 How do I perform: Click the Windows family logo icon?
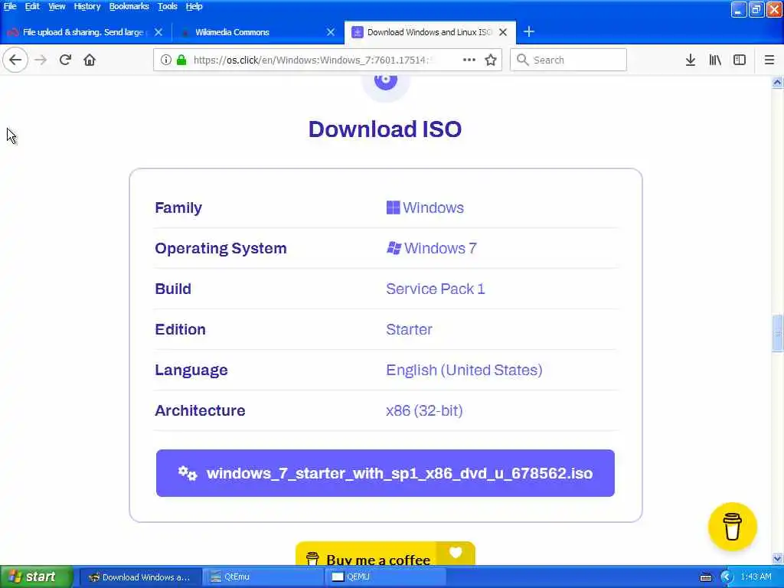393,207
